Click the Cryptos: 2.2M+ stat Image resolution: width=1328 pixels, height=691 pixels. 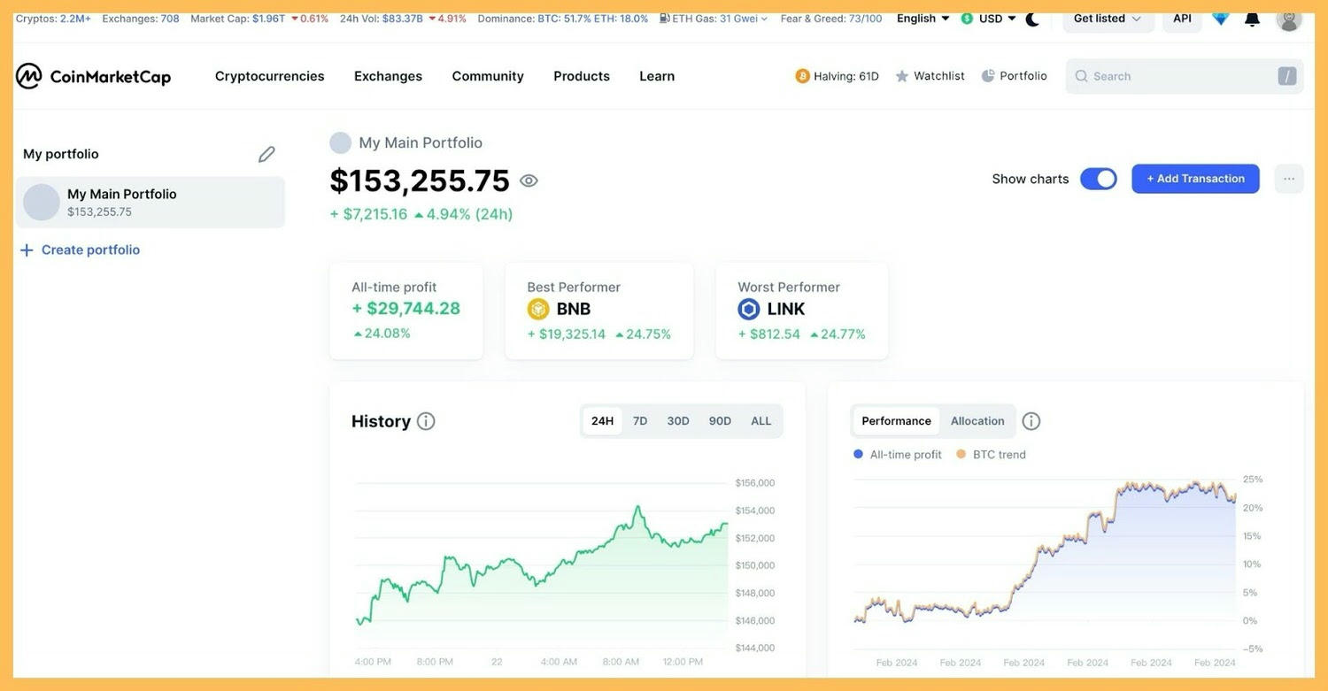[x=53, y=19]
